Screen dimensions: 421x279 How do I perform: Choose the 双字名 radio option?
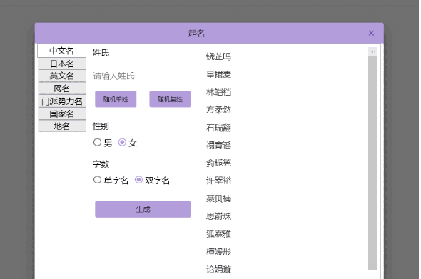coord(138,180)
